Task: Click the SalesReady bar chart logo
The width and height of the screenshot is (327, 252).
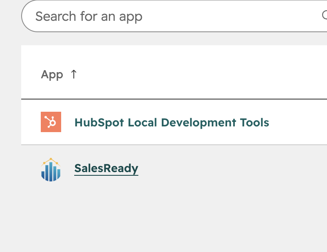Action: pyautogui.click(x=51, y=170)
